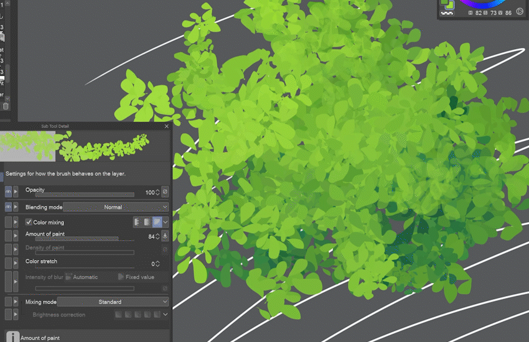Adjust the Opacity slider

coord(85,195)
